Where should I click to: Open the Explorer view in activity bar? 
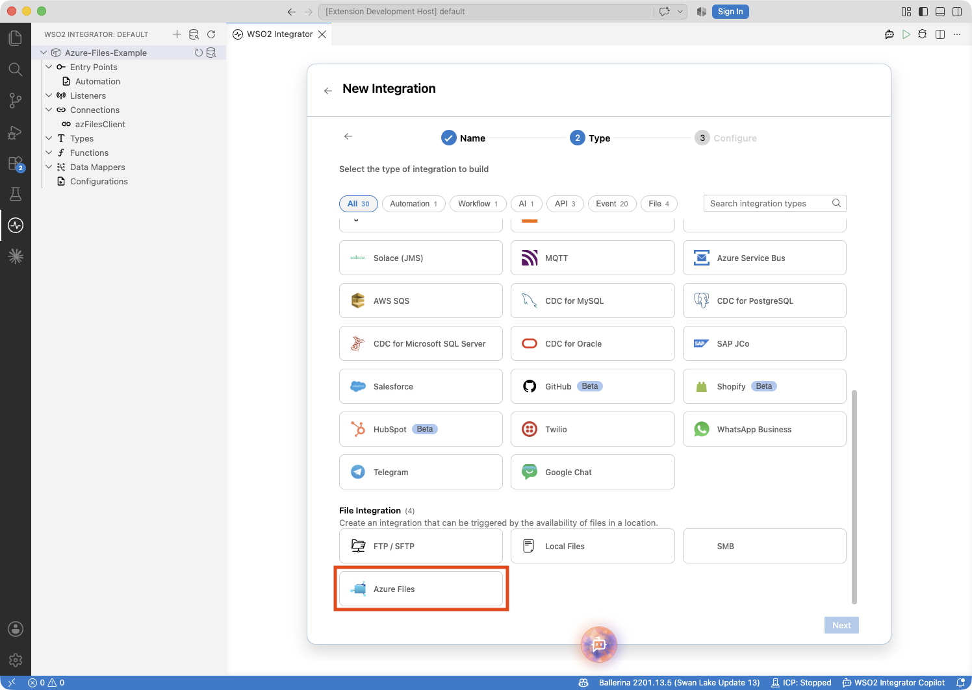(x=16, y=38)
